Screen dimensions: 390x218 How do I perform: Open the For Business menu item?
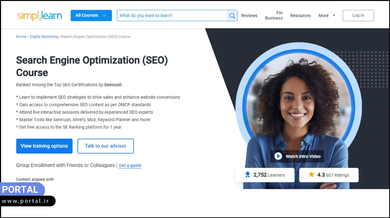[x=274, y=16]
